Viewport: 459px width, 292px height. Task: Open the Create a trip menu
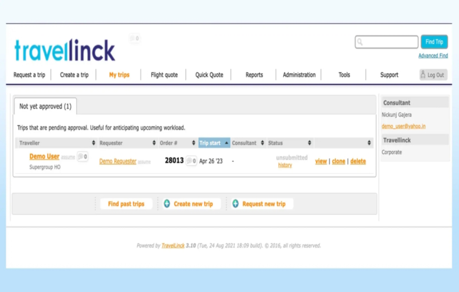pos(74,75)
